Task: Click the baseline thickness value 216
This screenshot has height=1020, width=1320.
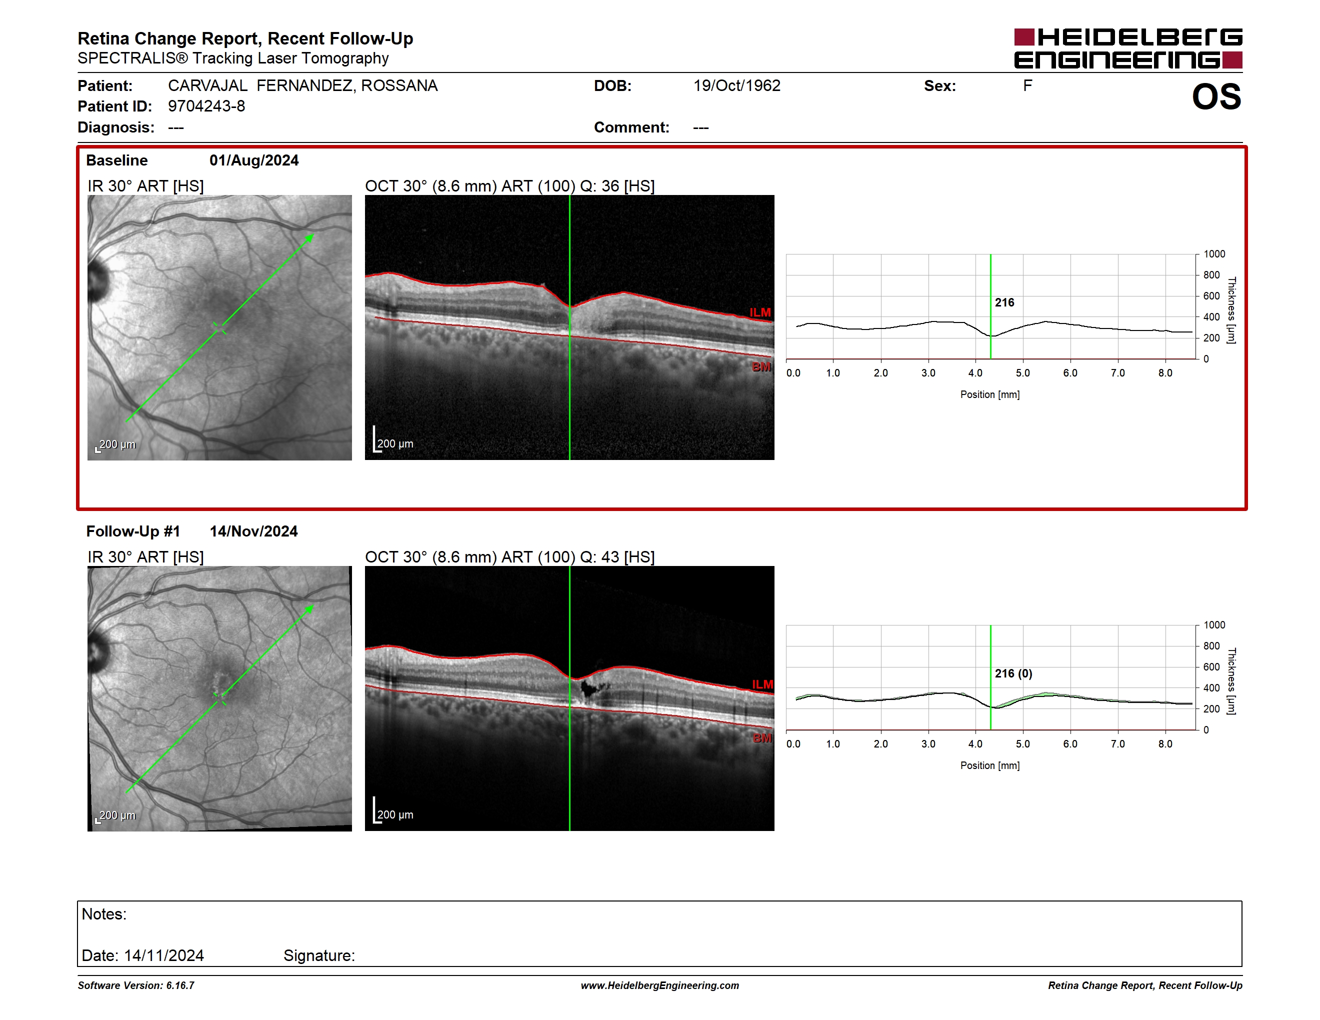Action: coord(1004,302)
